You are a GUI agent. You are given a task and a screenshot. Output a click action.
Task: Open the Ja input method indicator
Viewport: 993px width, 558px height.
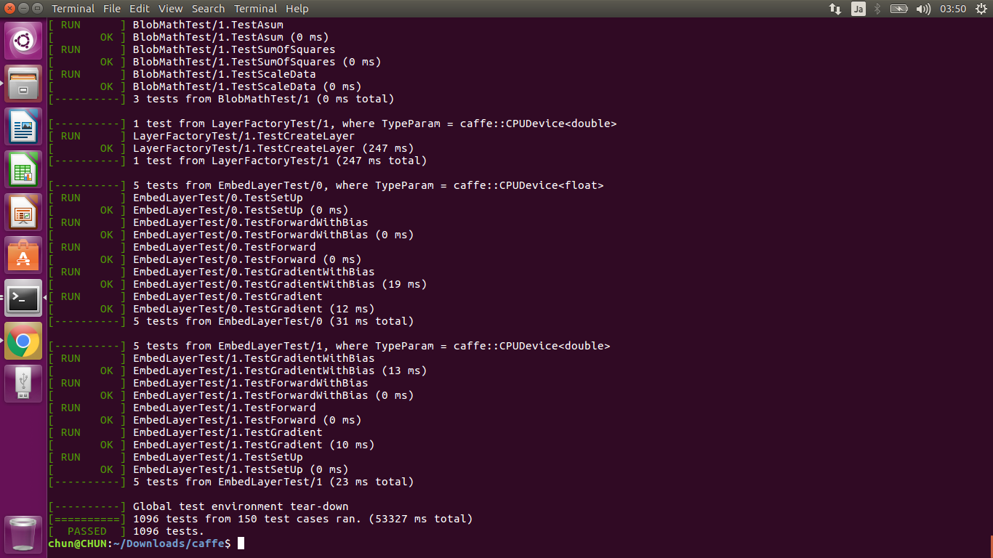point(859,9)
